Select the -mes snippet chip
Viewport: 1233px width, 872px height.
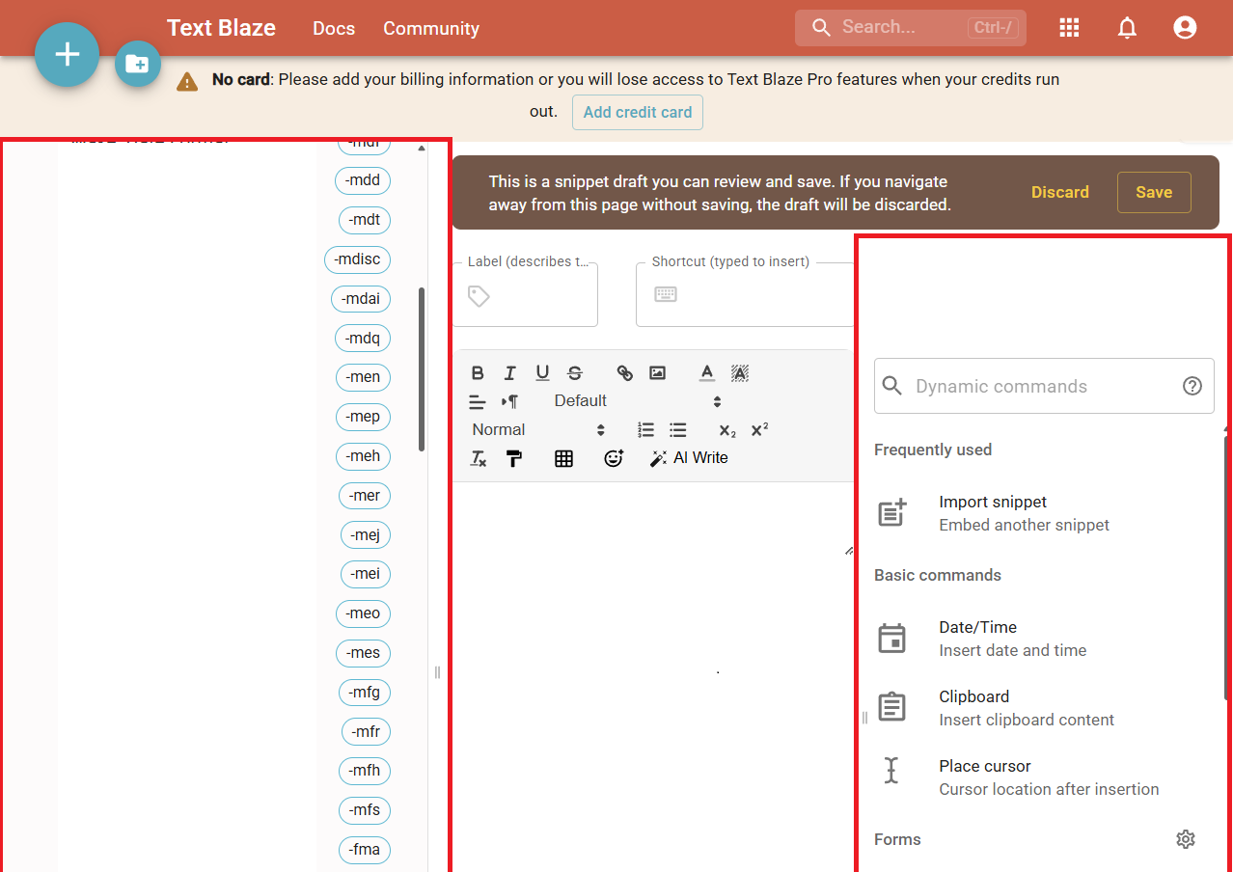364,653
